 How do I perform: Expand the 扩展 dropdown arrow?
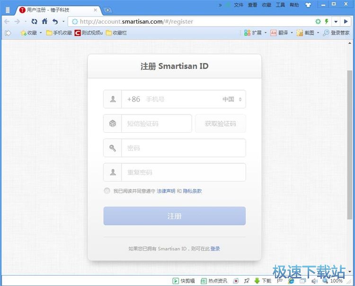point(266,33)
